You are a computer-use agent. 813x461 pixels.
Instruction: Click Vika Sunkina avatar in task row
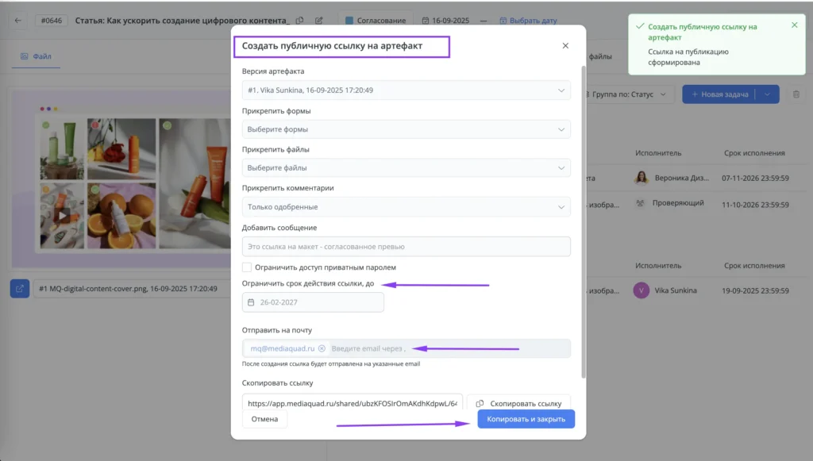click(x=641, y=290)
